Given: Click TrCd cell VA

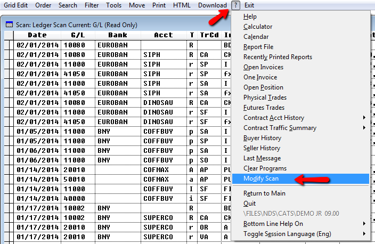Looking at the screenshot, I should (209, 237).
